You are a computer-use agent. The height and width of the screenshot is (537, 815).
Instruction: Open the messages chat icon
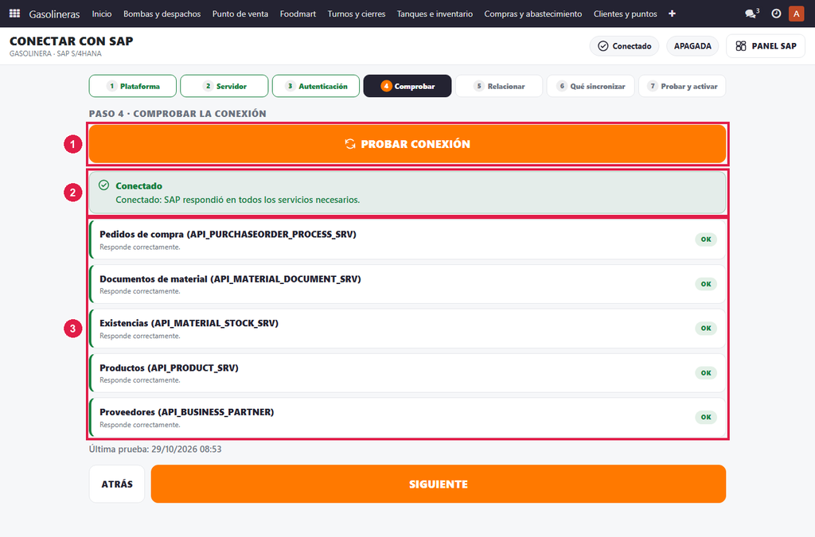pos(751,14)
